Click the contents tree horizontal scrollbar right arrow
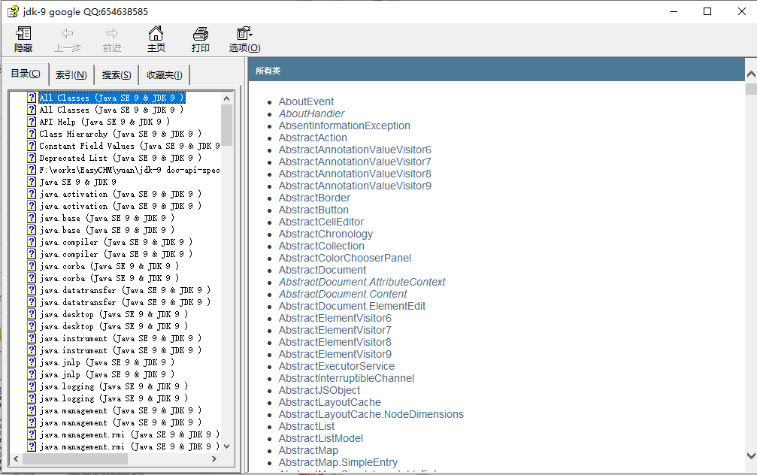The width and height of the screenshot is (757, 475). 214,458
